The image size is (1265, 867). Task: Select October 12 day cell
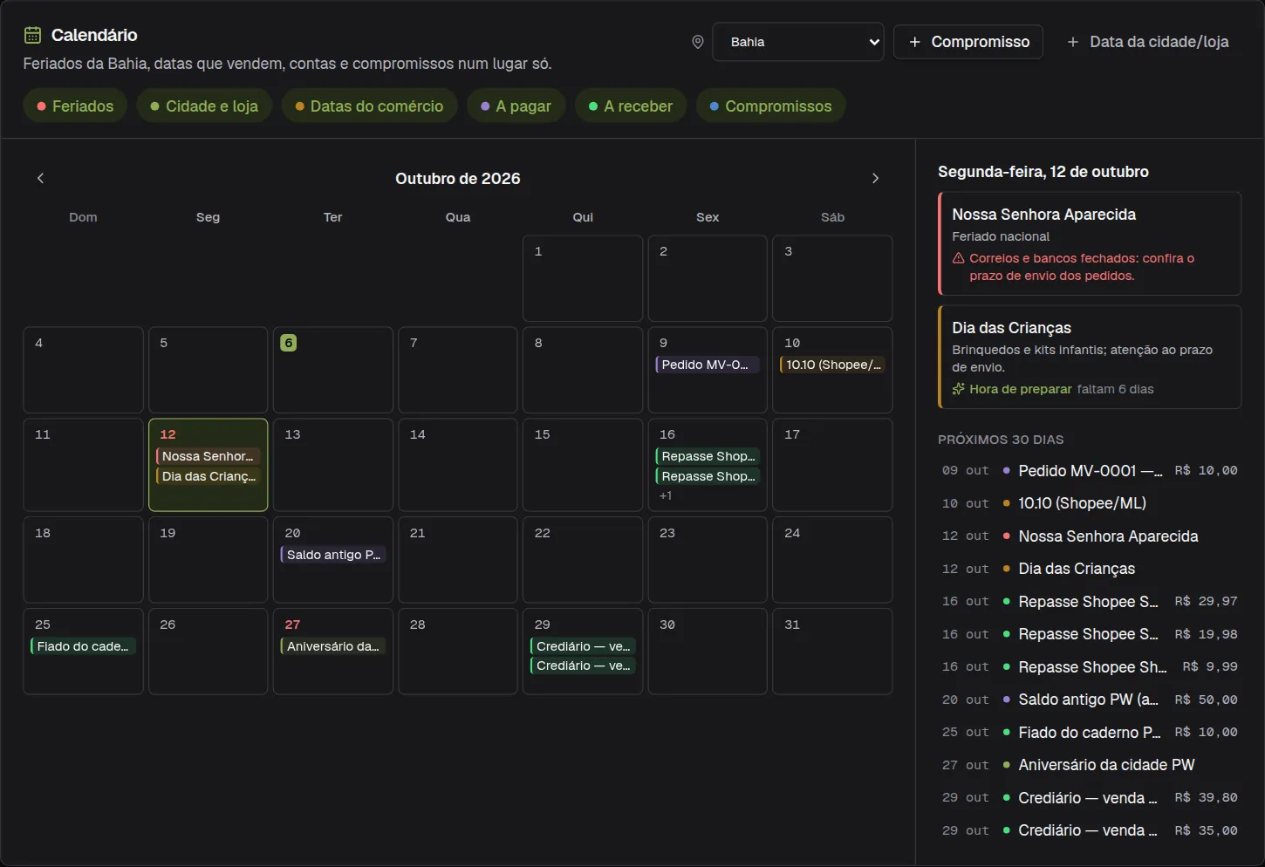coord(208,465)
